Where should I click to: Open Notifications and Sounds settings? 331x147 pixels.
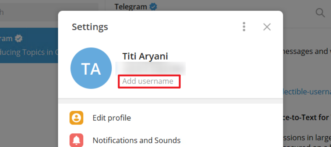170,140
